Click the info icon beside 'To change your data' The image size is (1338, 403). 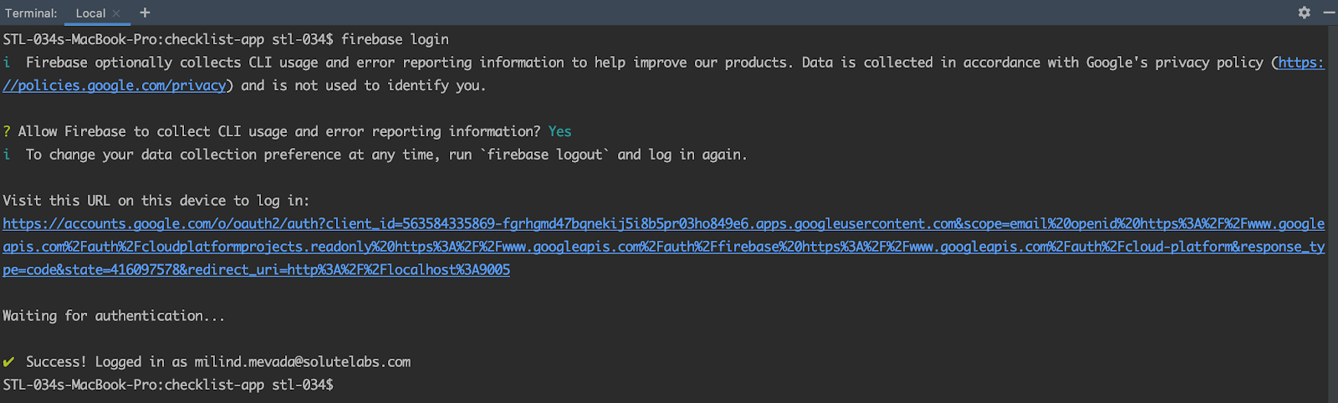pos(7,155)
